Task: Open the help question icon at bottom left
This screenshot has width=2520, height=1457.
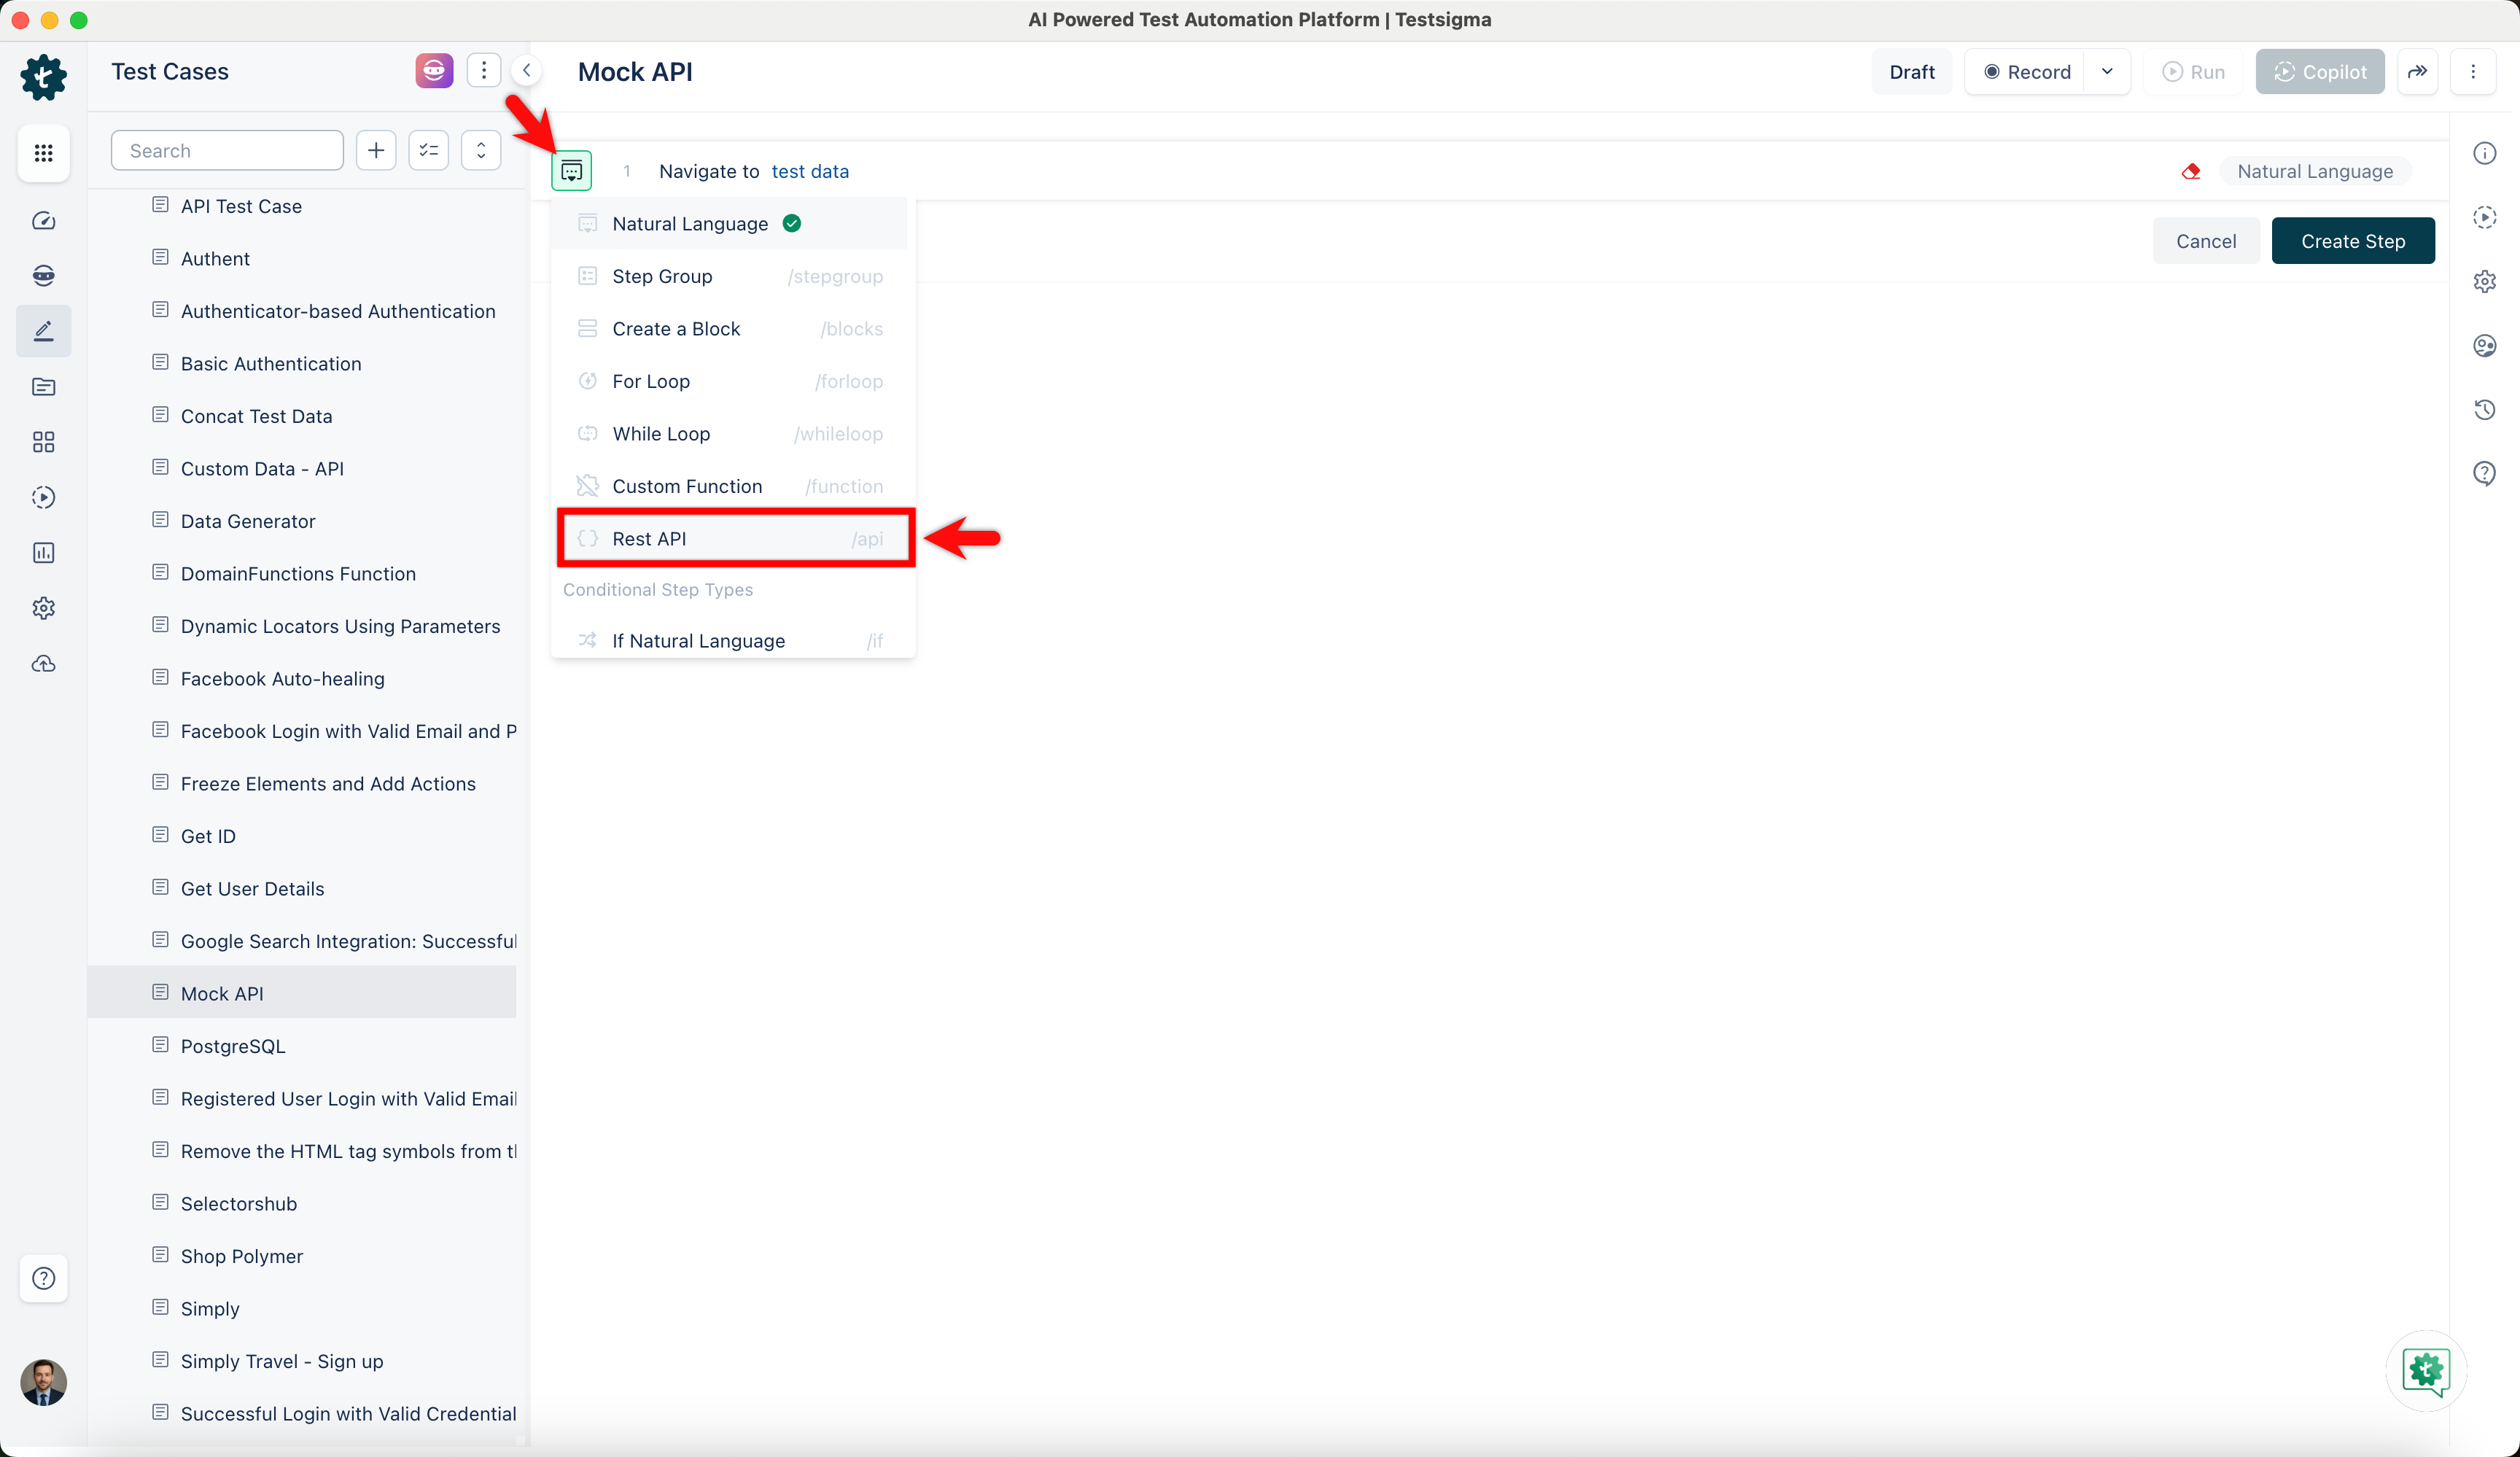Action: (43, 1278)
